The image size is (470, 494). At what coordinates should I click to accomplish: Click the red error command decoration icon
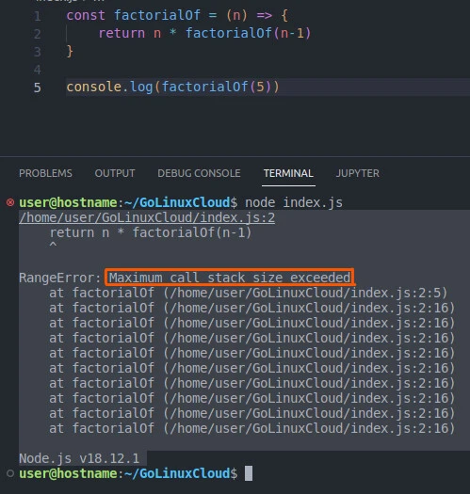point(10,202)
